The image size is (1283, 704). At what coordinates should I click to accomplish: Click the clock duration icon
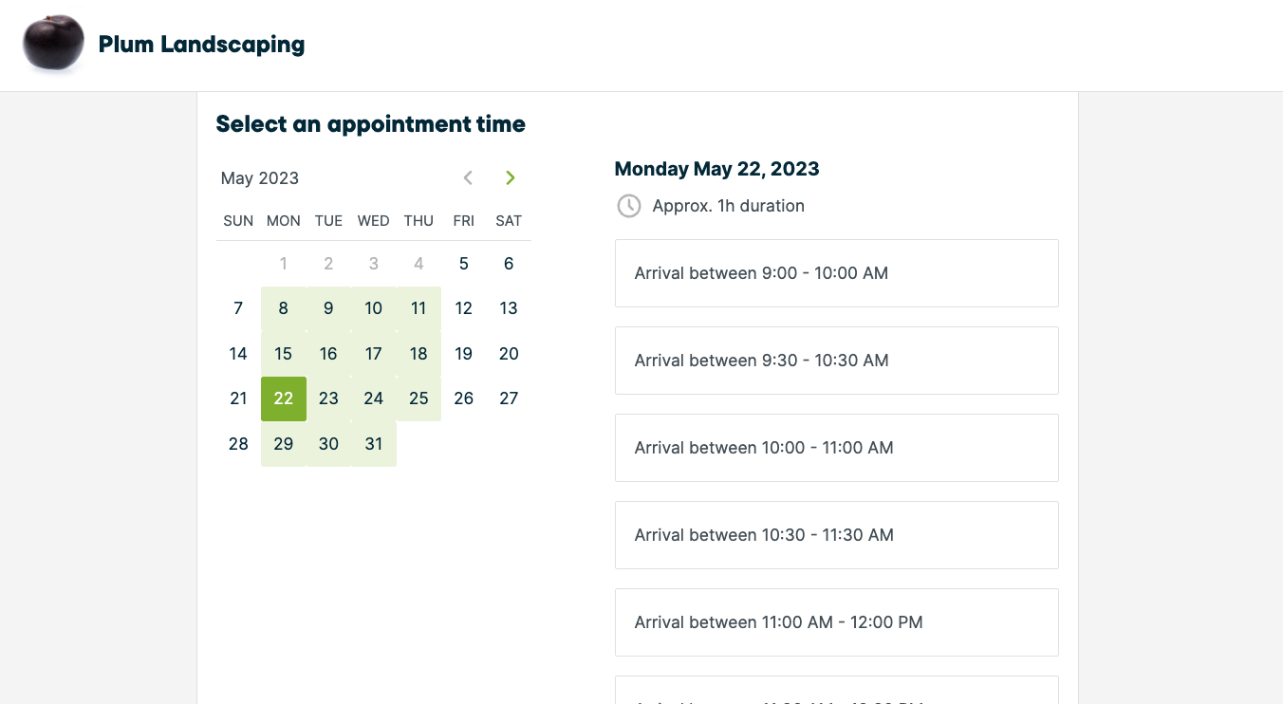click(x=629, y=206)
